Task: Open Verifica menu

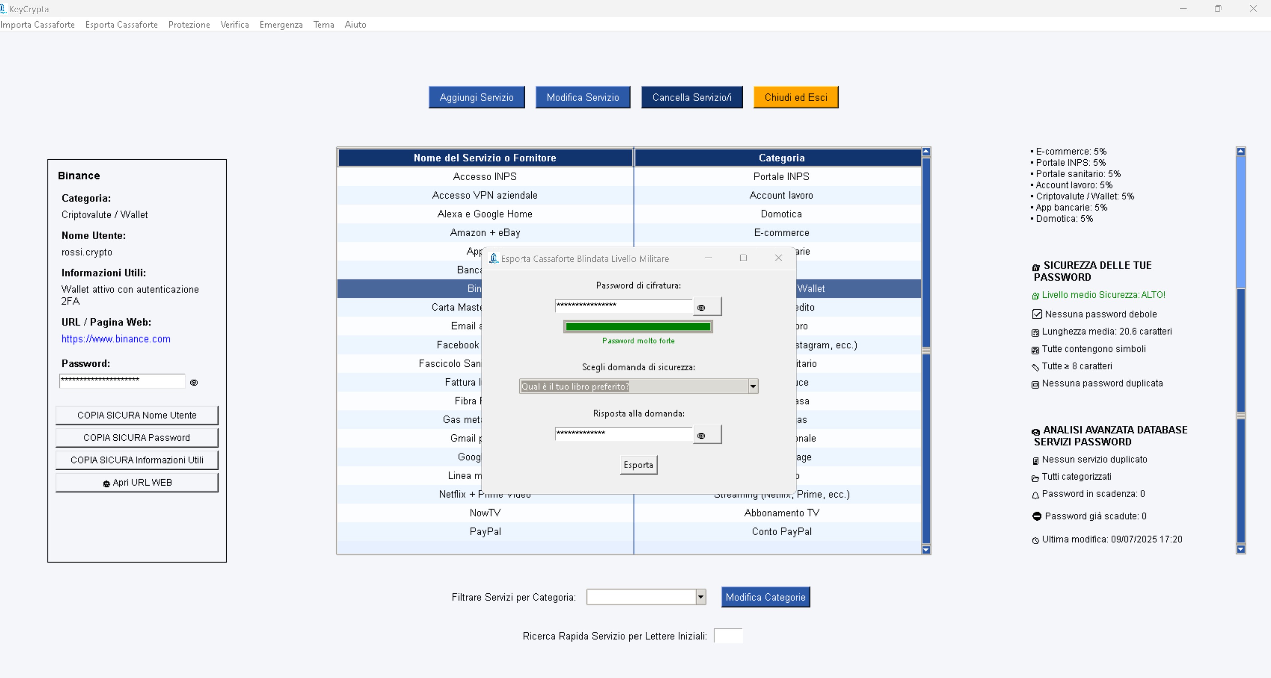Action: tap(234, 25)
